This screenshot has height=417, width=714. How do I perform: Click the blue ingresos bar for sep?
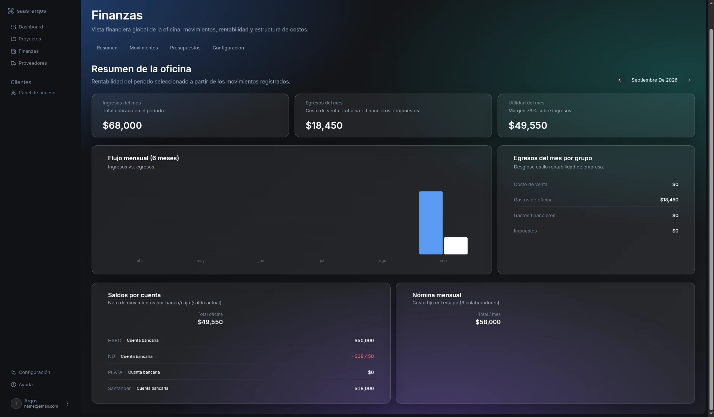click(x=431, y=223)
